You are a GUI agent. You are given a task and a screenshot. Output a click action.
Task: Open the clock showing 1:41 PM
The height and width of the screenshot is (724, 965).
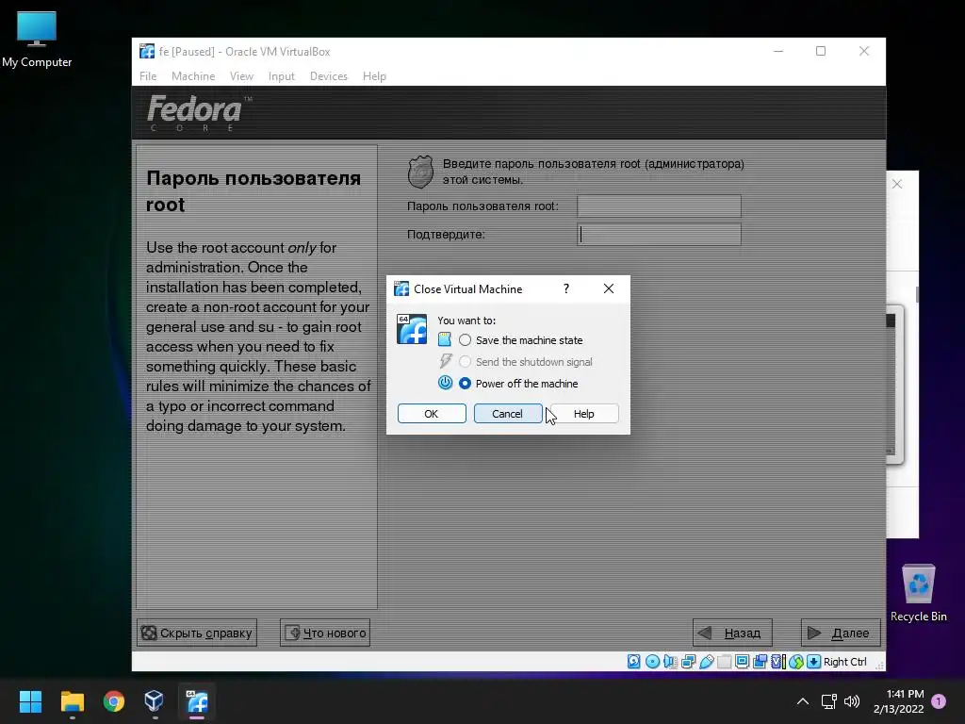coord(898,701)
